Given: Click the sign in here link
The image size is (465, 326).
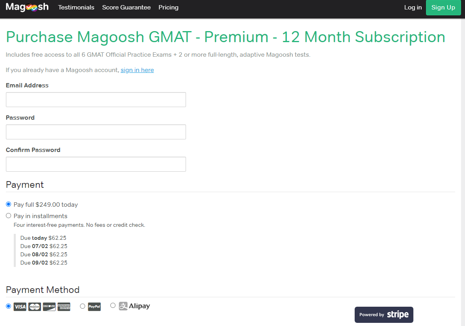Looking at the screenshot, I should pos(137,70).
